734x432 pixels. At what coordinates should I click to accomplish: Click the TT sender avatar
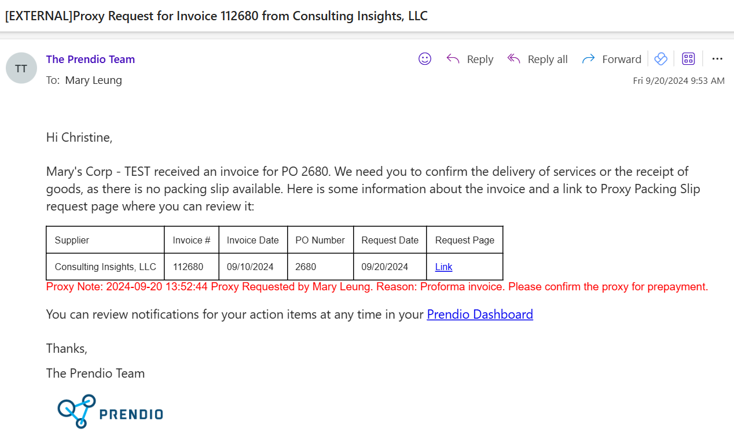[21, 68]
